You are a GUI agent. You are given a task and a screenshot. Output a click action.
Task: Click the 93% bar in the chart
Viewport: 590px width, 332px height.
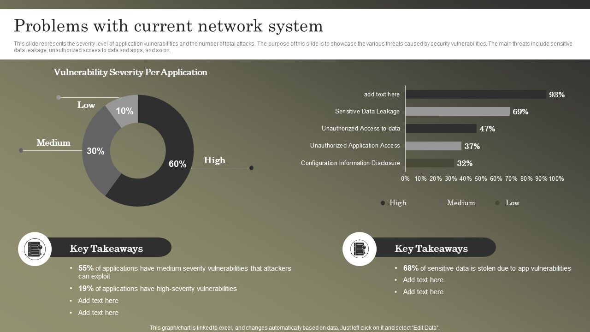click(476, 95)
